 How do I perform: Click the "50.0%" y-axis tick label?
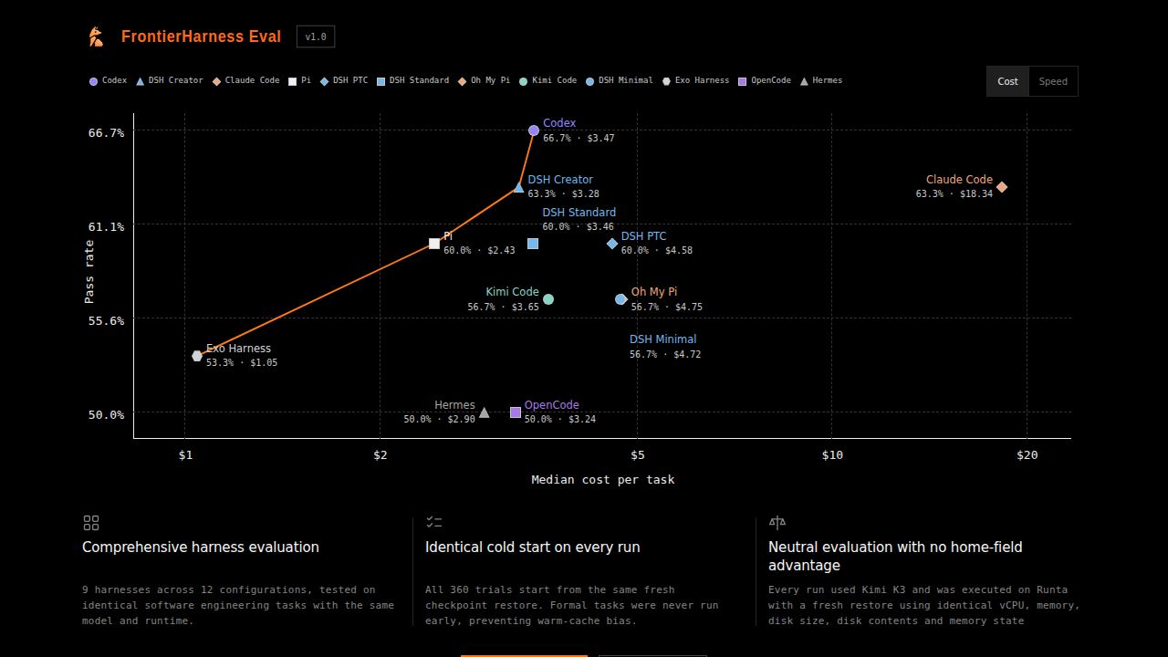106,414
